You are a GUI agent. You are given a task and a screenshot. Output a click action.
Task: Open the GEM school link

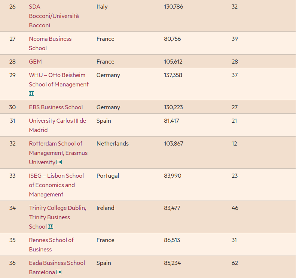coord(35,61)
